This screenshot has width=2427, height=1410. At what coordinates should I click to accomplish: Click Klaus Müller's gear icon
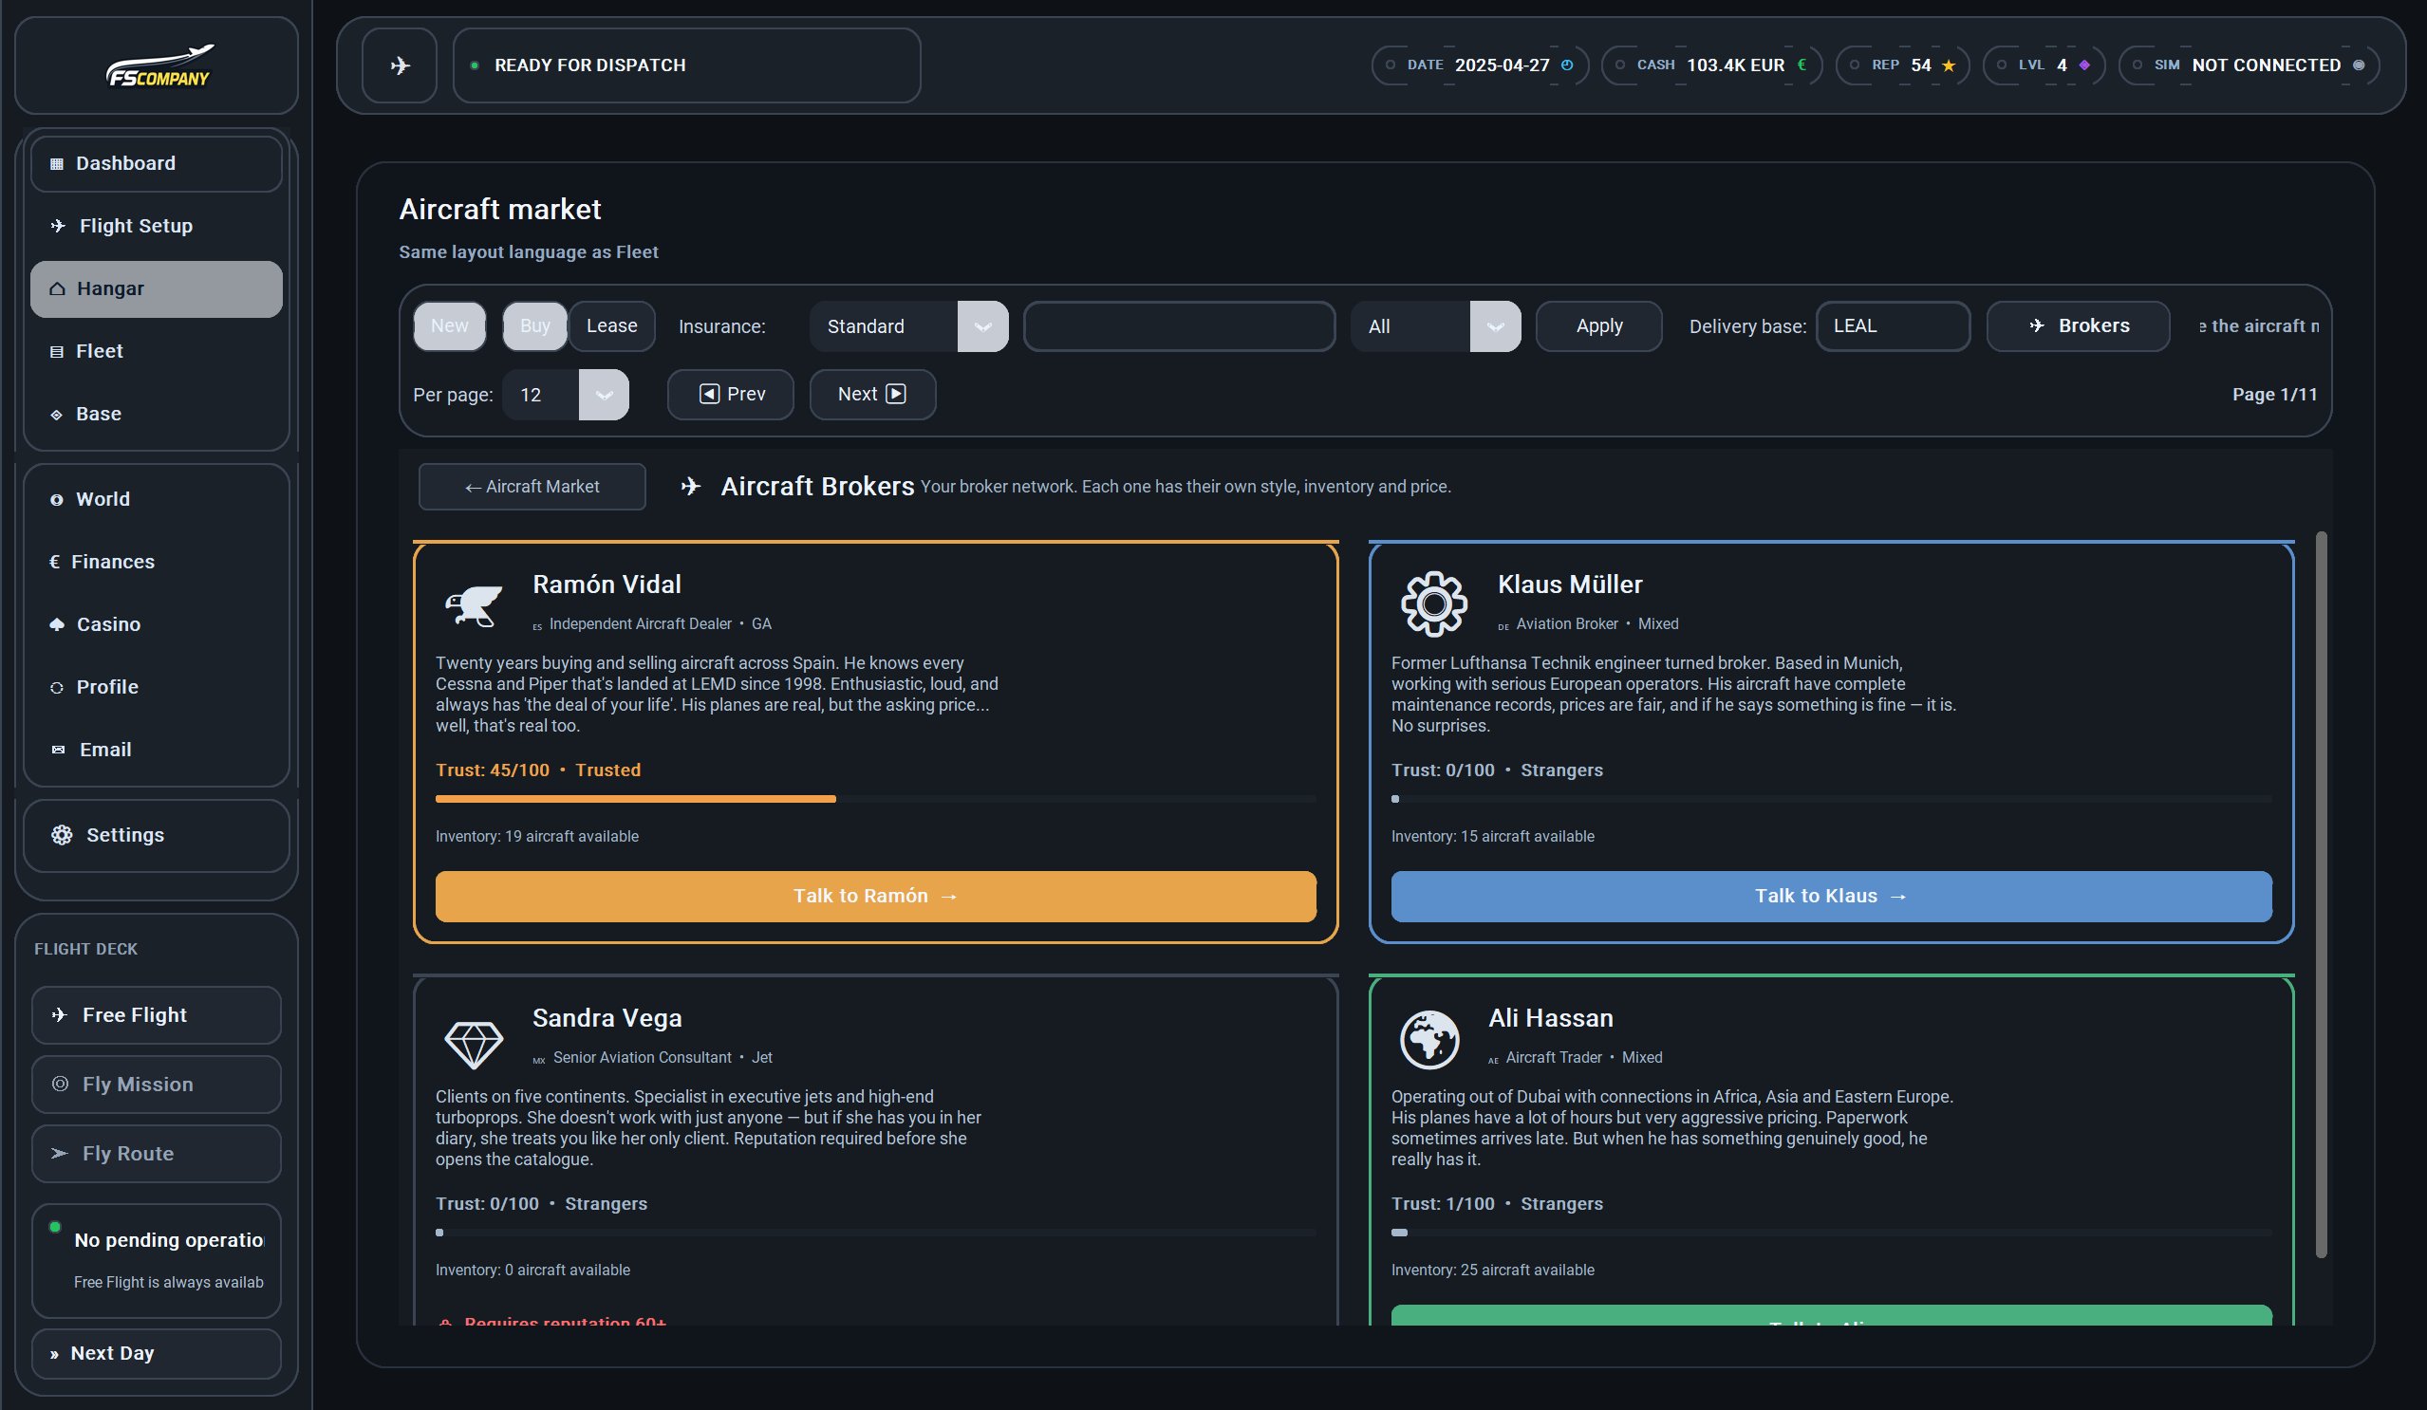point(1433,603)
